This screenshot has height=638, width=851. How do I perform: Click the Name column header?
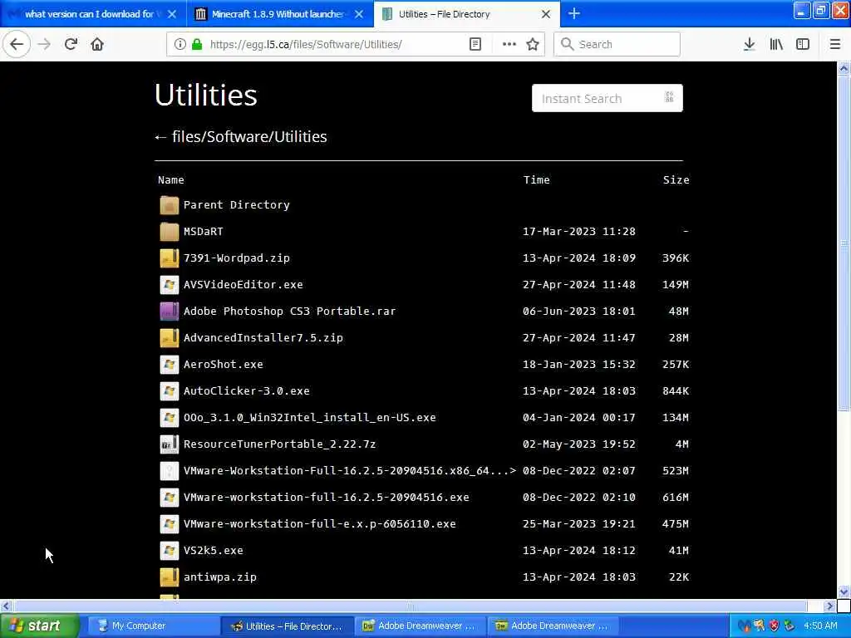click(171, 180)
